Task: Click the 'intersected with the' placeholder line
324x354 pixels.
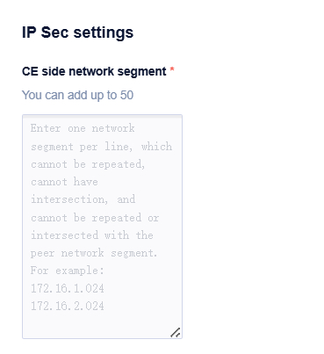Action: click(92, 235)
